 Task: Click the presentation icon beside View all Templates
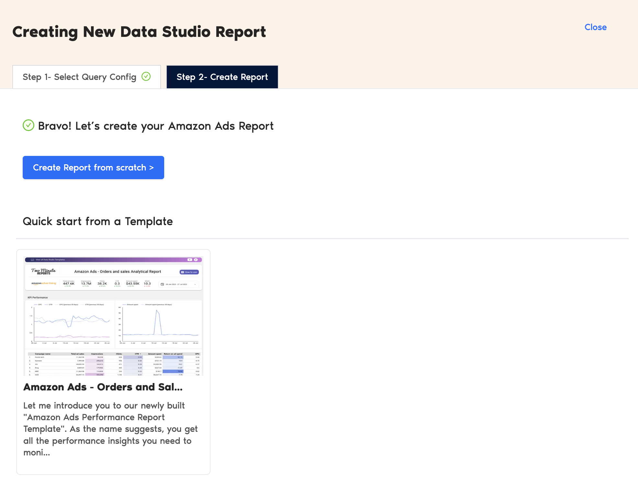click(x=32, y=260)
